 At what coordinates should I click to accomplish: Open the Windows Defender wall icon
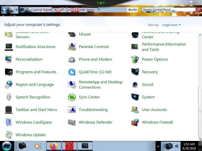72,122
